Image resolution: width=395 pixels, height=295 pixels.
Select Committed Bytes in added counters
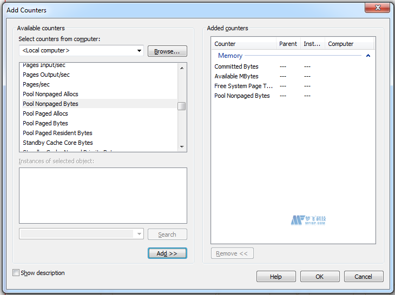236,66
